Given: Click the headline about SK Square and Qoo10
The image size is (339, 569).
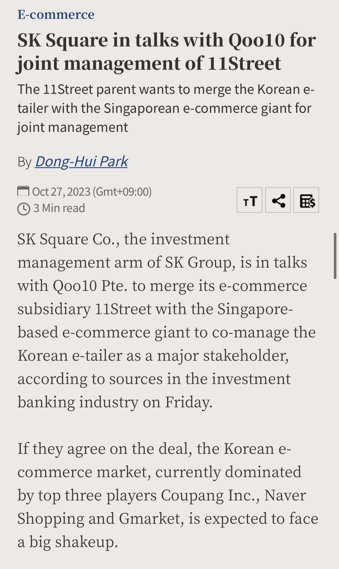Looking at the screenshot, I should tap(166, 52).
